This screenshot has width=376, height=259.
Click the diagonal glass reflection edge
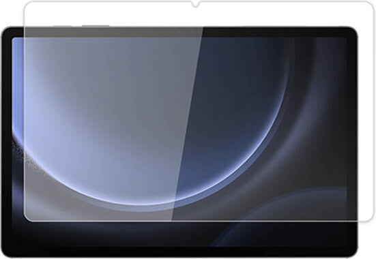point(187,125)
